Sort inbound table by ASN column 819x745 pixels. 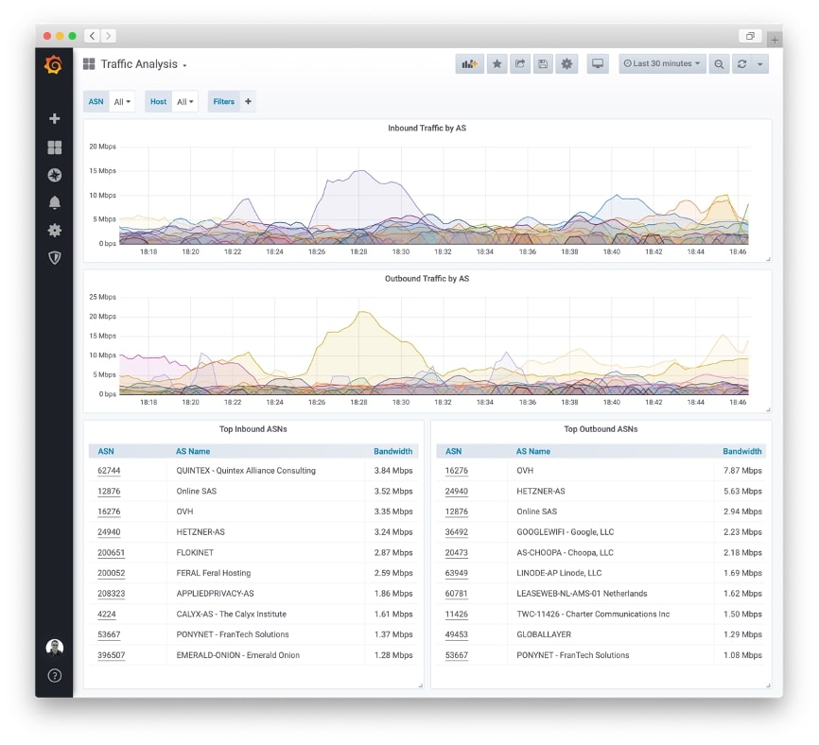[x=106, y=451]
